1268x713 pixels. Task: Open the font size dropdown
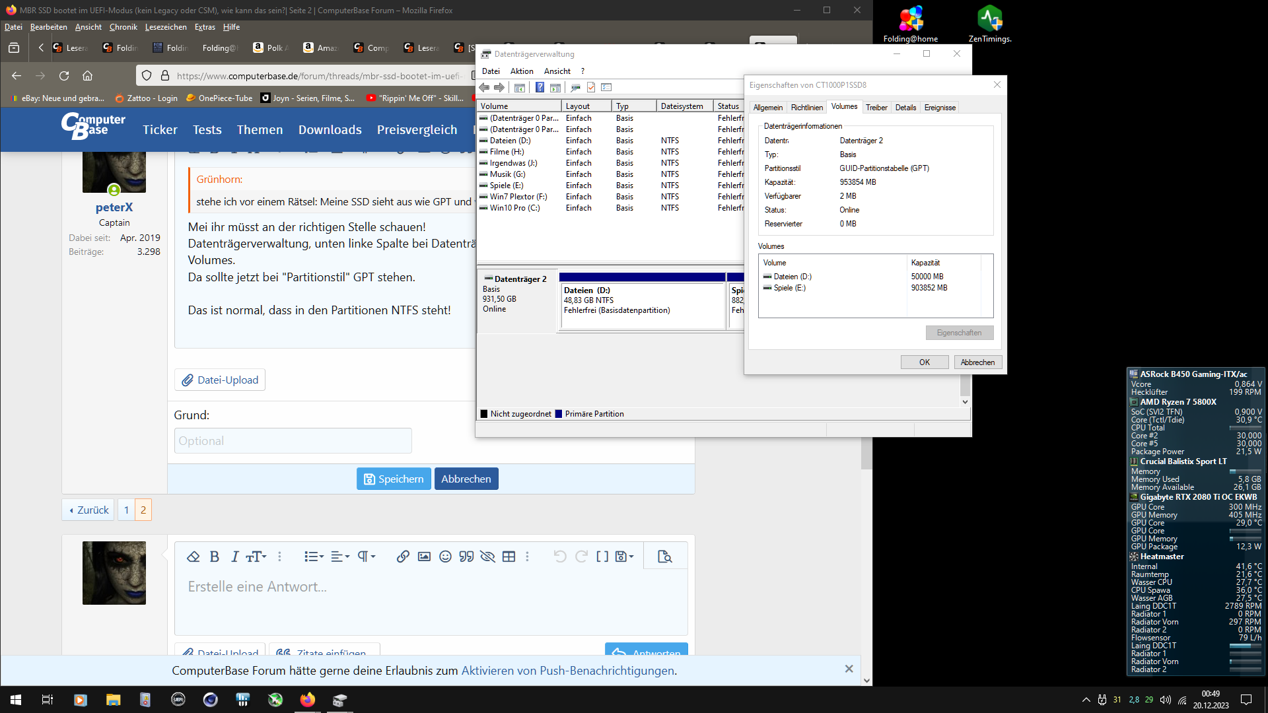tap(256, 557)
